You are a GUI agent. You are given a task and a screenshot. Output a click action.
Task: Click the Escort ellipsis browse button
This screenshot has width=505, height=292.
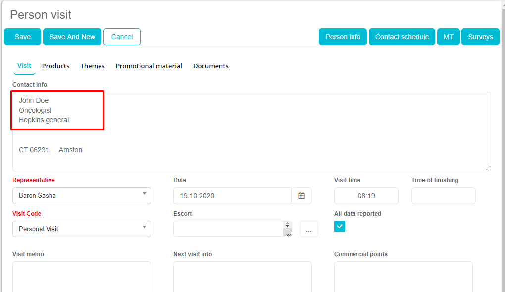click(x=309, y=229)
